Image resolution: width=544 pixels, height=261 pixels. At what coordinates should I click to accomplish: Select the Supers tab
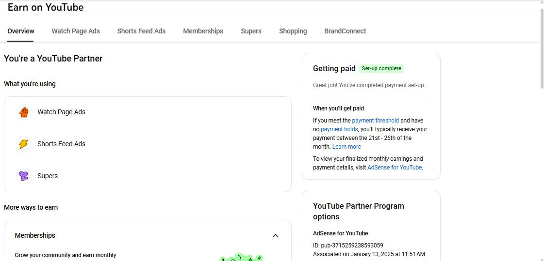251,31
